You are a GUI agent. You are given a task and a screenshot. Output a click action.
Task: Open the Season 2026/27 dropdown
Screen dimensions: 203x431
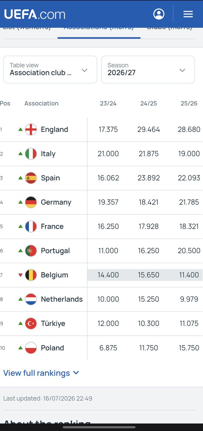tap(148, 69)
